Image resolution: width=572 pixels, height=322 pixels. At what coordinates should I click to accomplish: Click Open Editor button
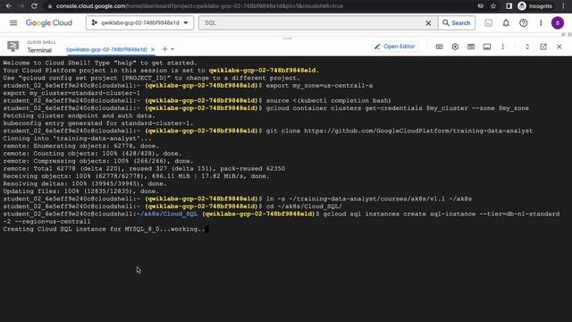click(395, 47)
